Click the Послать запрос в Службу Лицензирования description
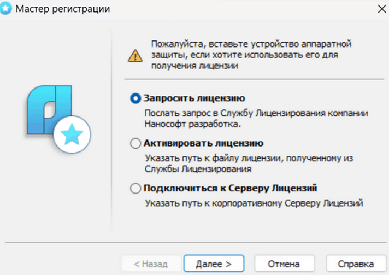Screen dimensions: 389x275 click(x=257, y=119)
